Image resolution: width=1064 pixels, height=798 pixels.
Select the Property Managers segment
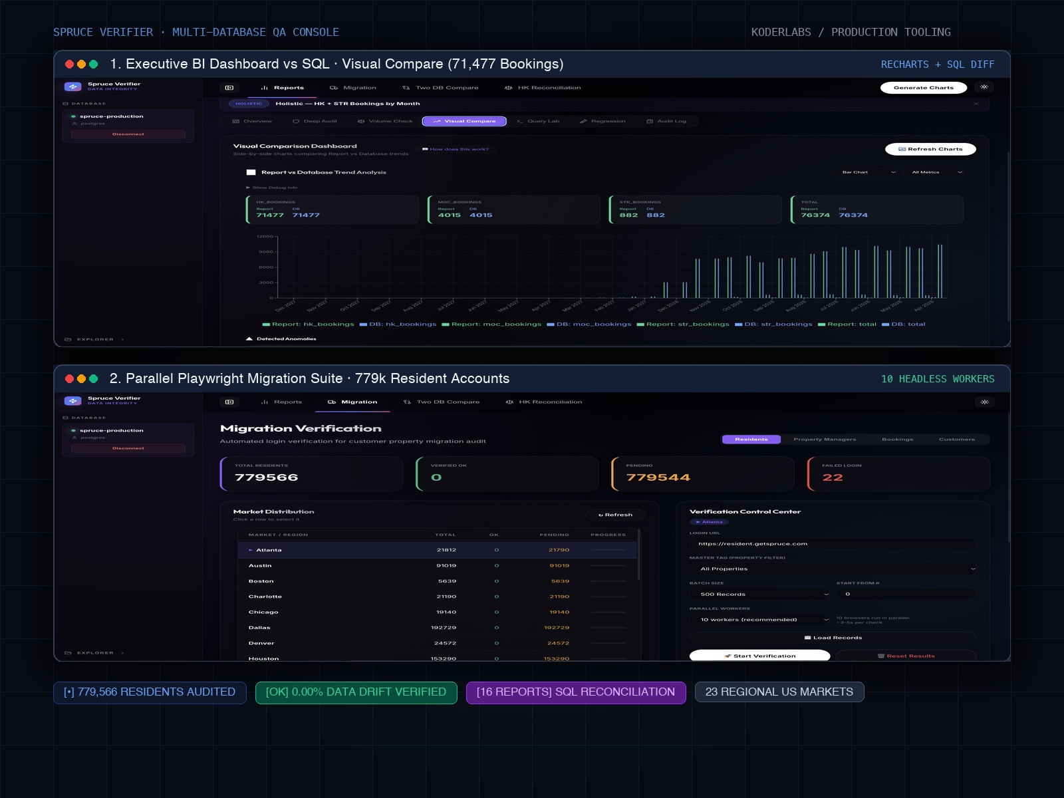[825, 440]
